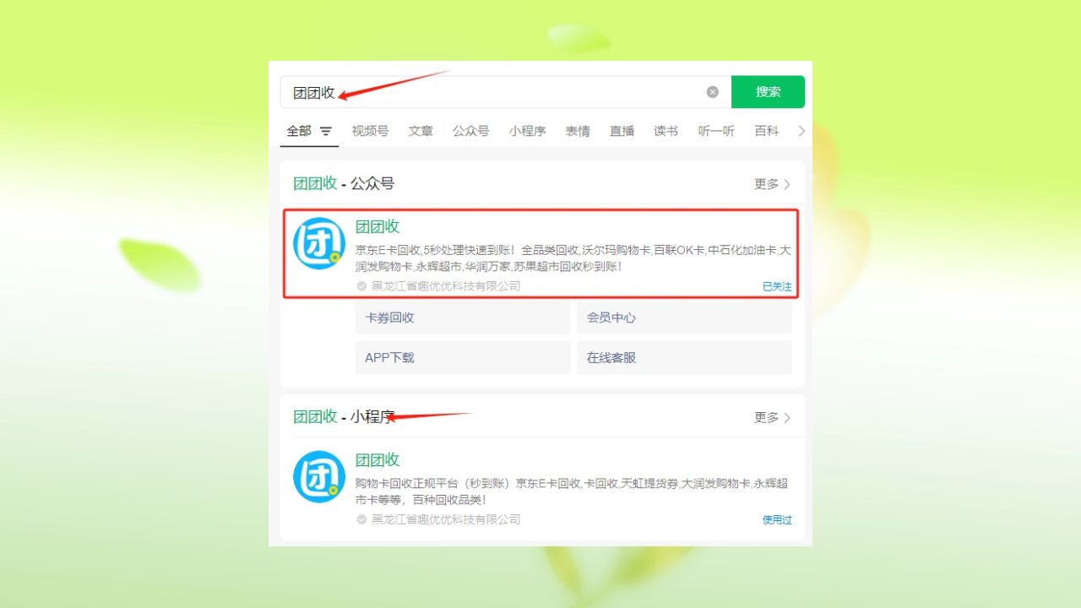Screen dimensions: 1081x608
Task: Open the 卡券回收 menu button
Action: (463, 318)
